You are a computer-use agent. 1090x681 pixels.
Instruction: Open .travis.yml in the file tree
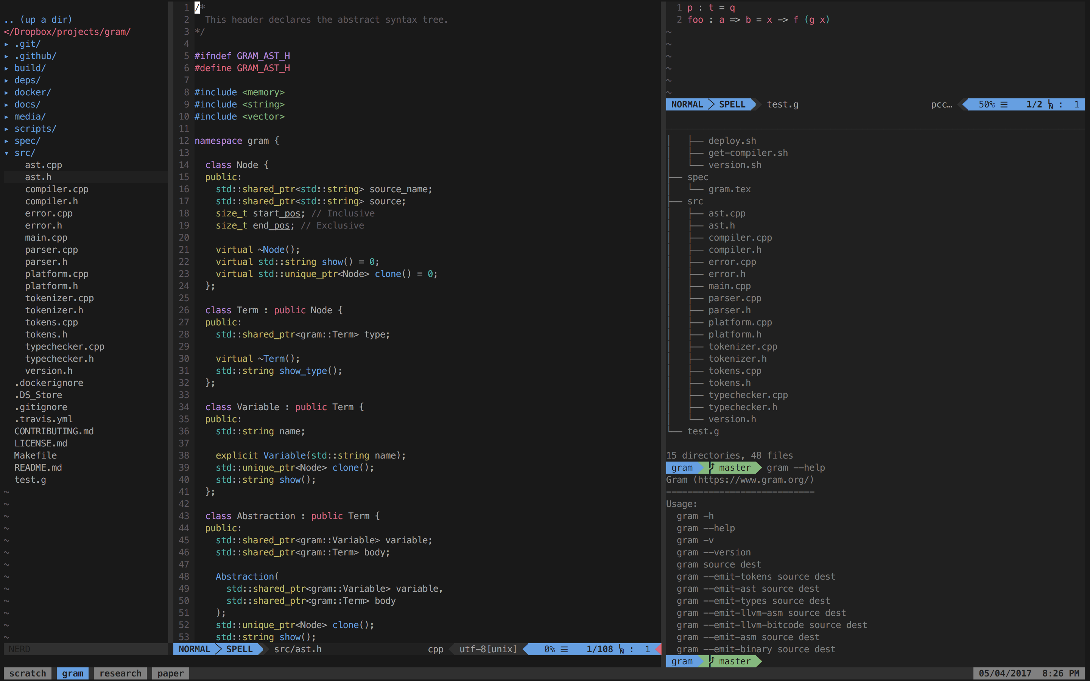43,419
